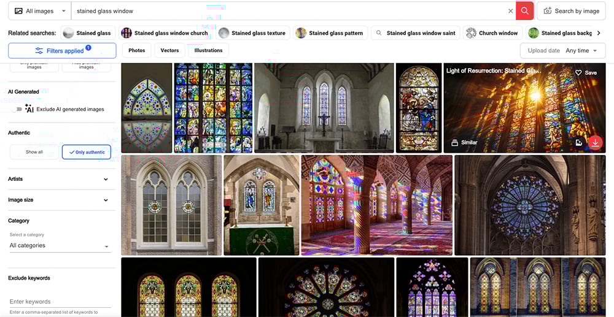Image resolution: width=614 pixels, height=317 pixels.
Task: Click the red download button on hovered image
Action: click(x=595, y=143)
